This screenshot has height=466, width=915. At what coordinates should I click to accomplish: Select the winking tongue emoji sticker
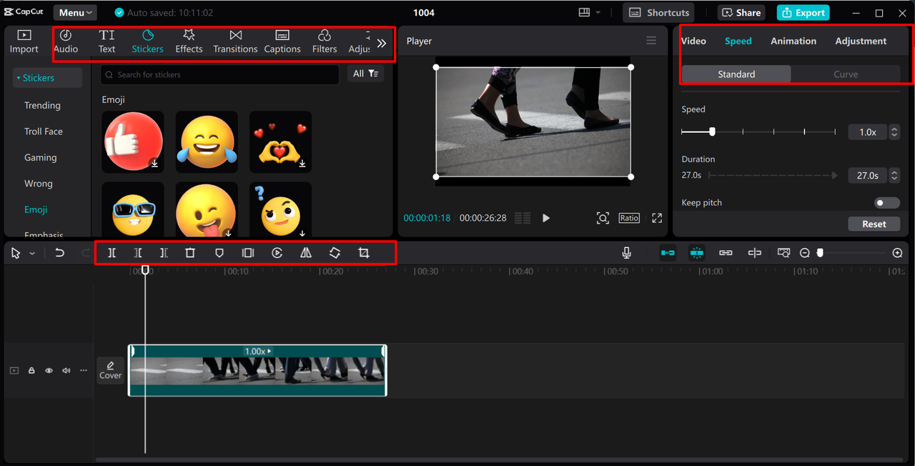[x=207, y=209]
